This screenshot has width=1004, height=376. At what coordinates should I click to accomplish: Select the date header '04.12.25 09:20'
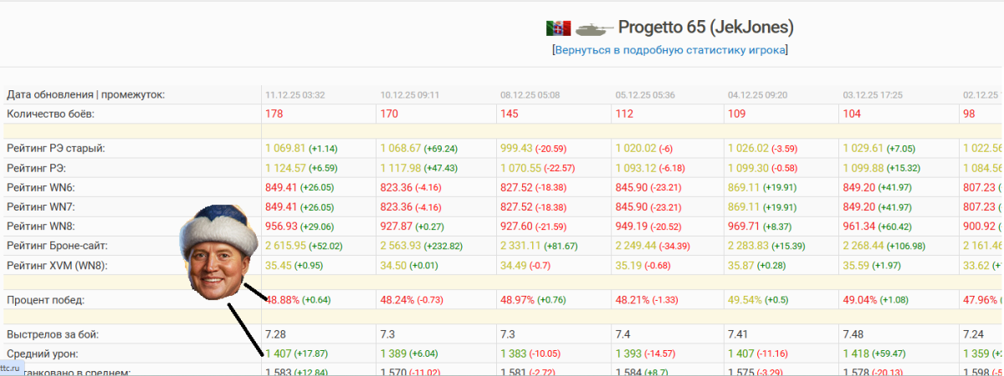coord(758,95)
